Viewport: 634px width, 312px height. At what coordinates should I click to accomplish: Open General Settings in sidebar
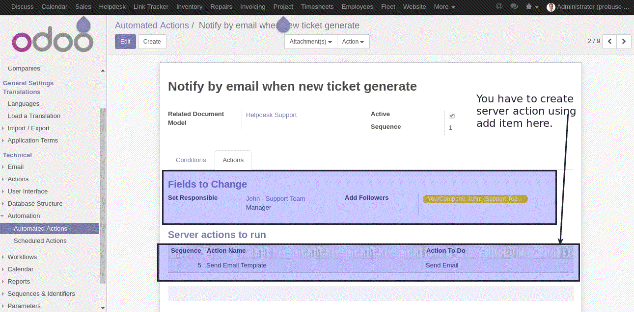pos(28,83)
